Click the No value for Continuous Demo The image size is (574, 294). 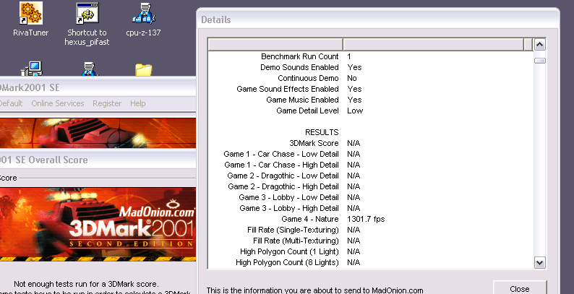[x=352, y=78]
